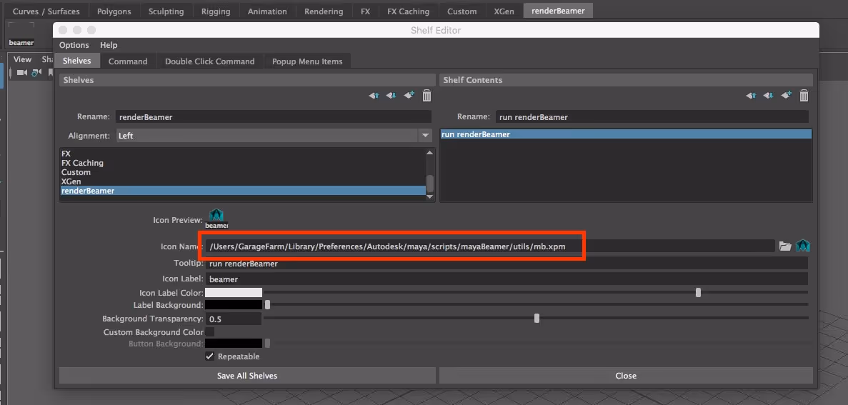Select renderBeamer in the shelves list
Image resolution: width=848 pixels, height=405 pixels.
tap(242, 190)
